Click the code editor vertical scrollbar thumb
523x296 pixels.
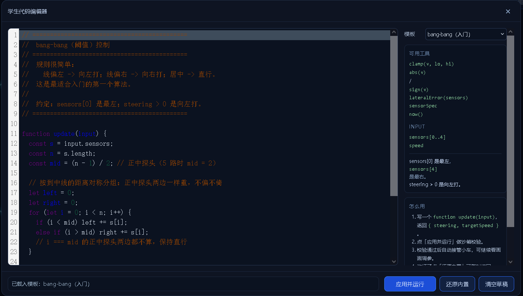pyautogui.click(x=394, y=116)
